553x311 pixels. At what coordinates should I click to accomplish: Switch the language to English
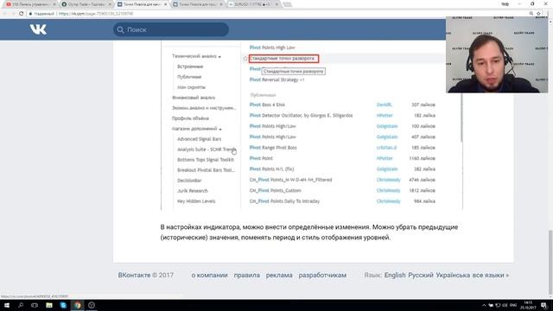395,275
